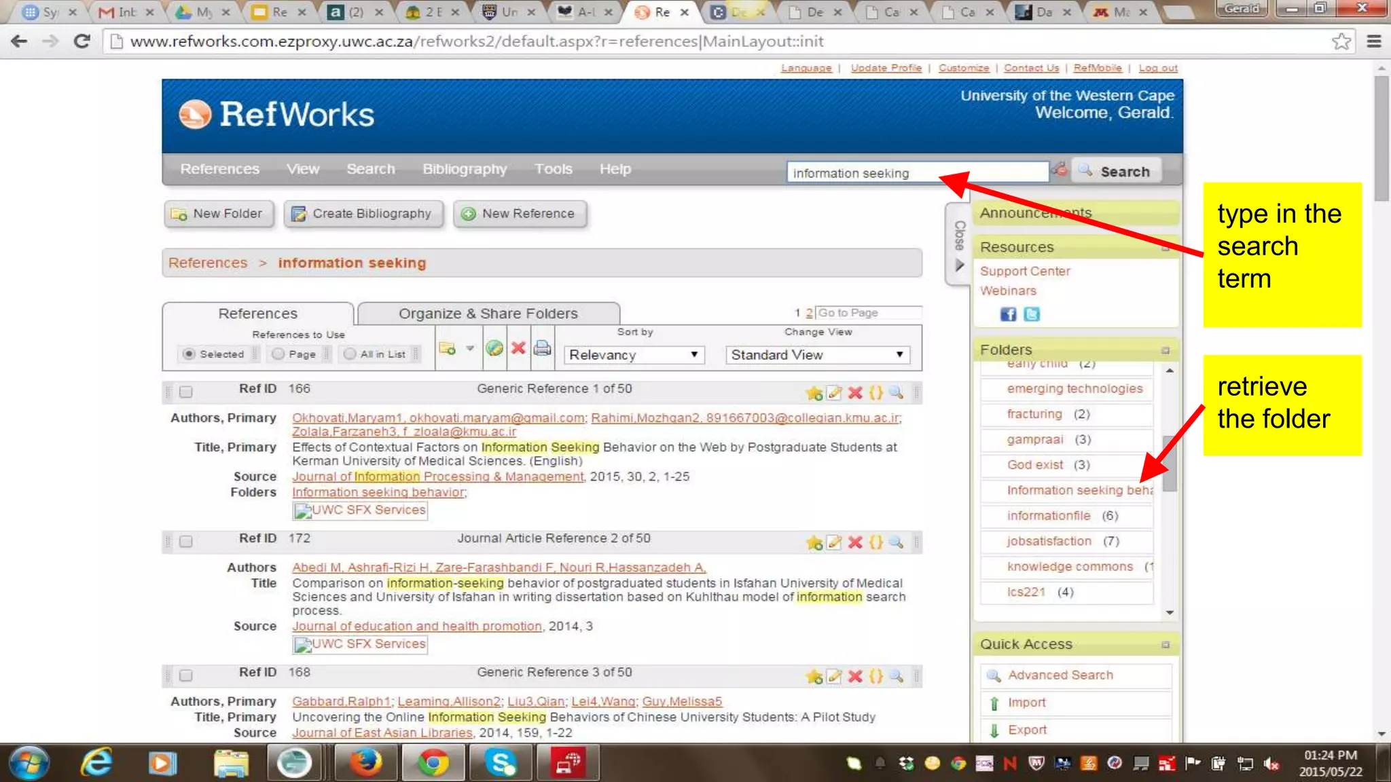Open the View menu
This screenshot has height=782, width=1391.
[302, 169]
